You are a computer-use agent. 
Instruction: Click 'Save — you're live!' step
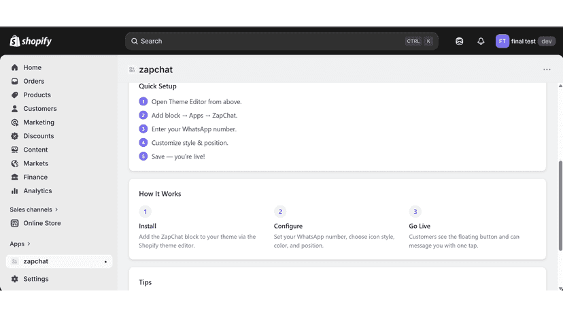coord(178,156)
